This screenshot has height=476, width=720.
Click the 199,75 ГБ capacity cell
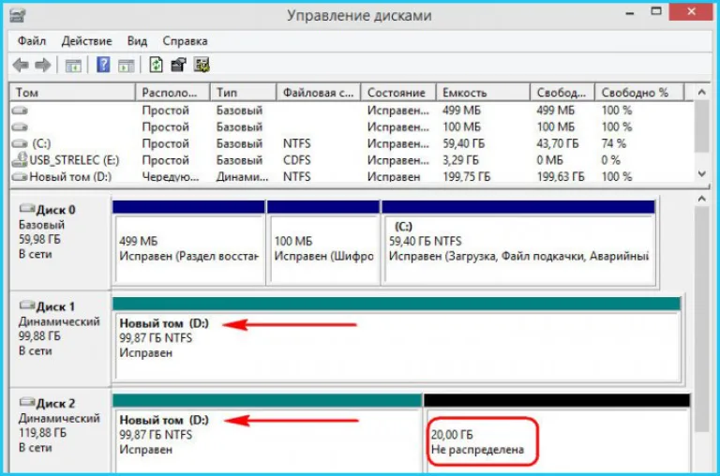click(467, 177)
